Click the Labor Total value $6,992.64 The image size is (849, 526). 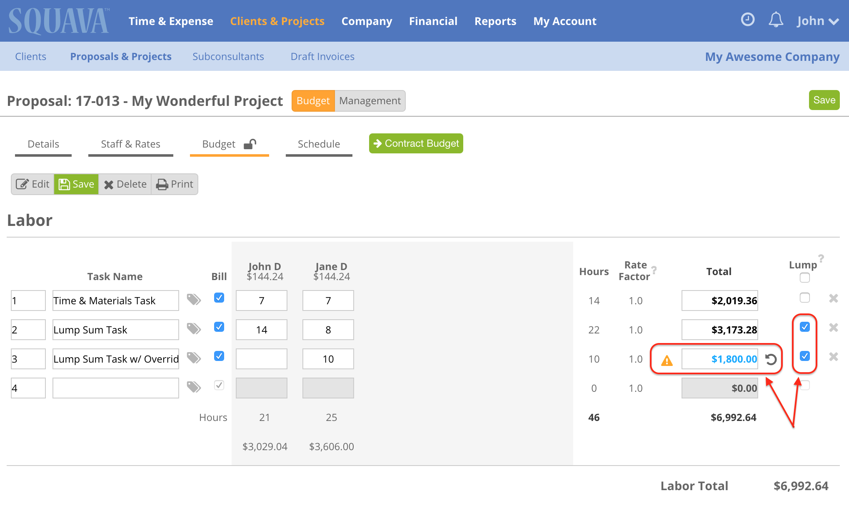click(x=801, y=486)
